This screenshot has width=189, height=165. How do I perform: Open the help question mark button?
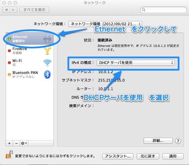coord(178,141)
